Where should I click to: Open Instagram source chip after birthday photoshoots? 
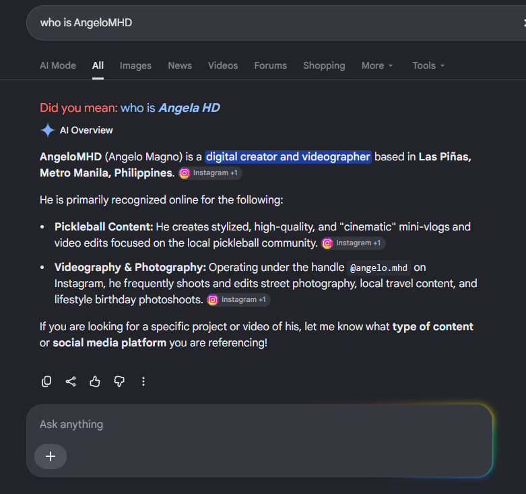click(x=238, y=300)
